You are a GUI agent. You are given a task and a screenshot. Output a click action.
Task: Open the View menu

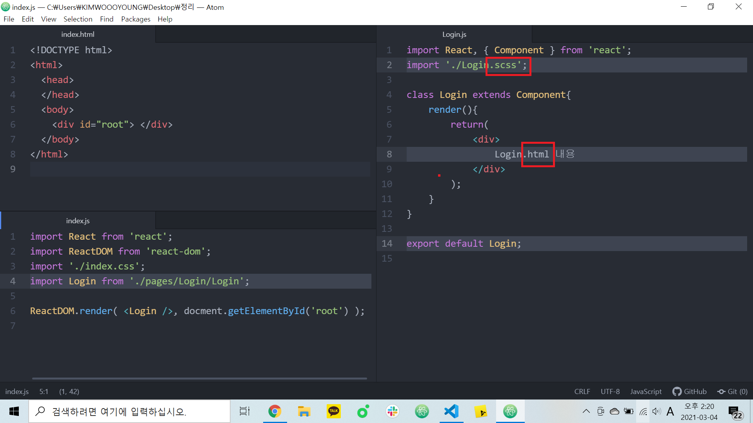49,19
